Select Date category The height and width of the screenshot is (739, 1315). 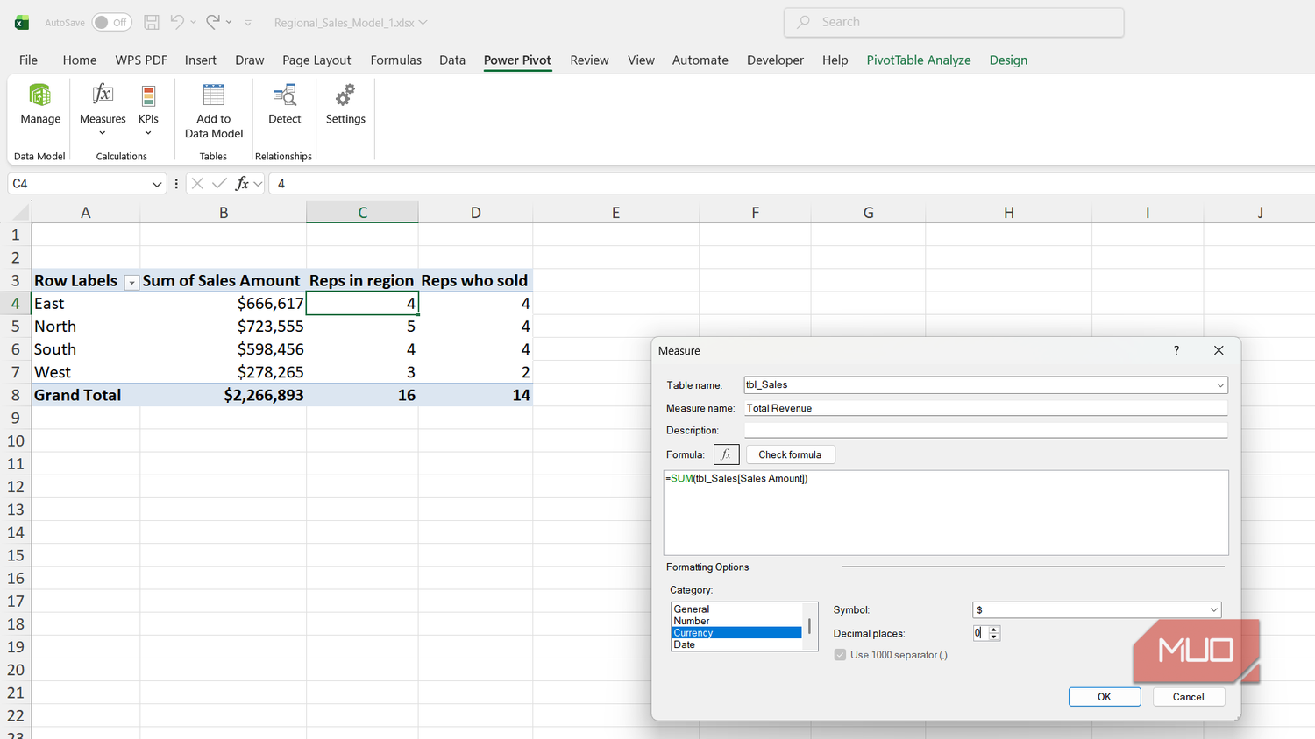[x=736, y=644]
